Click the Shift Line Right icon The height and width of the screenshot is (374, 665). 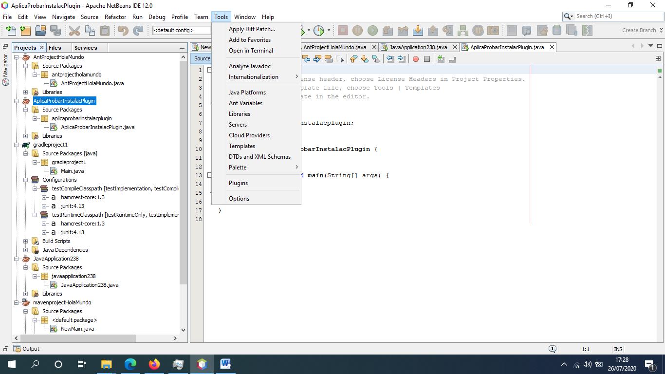pyautogui.click(x=402, y=59)
